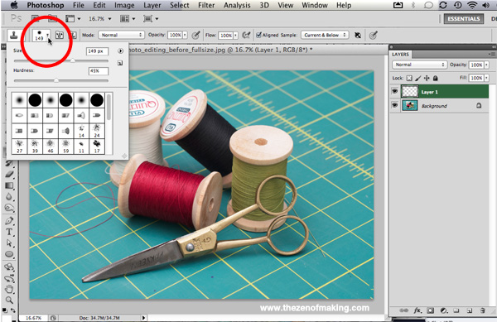Toggle the Brush panel icon in options bar
Image resolution: width=497 pixels, height=322 pixels.
(60, 35)
